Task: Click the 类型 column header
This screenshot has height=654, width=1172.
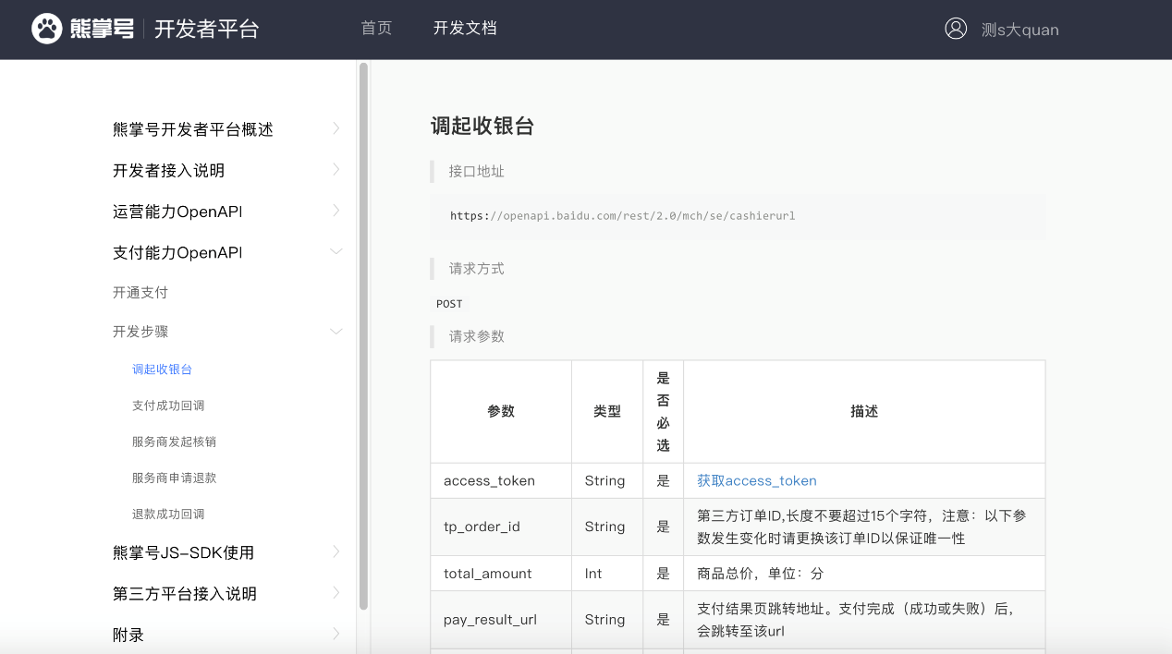Action: [607, 412]
